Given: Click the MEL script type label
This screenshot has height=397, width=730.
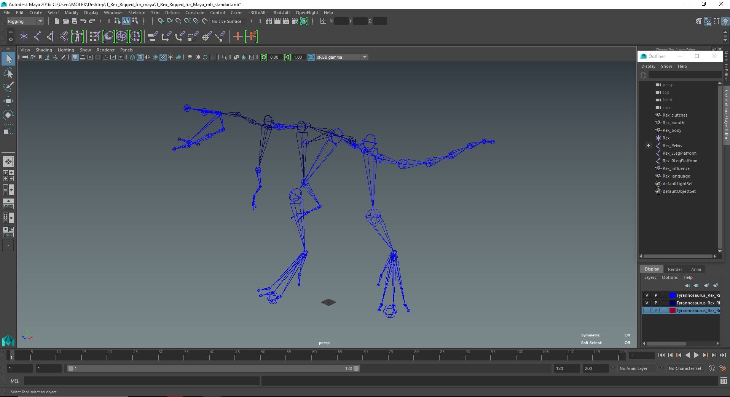Looking at the screenshot, I should coord(14,381).
